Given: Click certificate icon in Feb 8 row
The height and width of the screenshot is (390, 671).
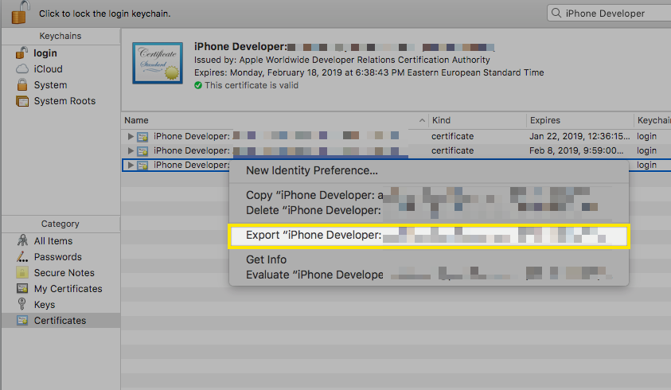Looking at the screenshot, I should pos(142,151).
